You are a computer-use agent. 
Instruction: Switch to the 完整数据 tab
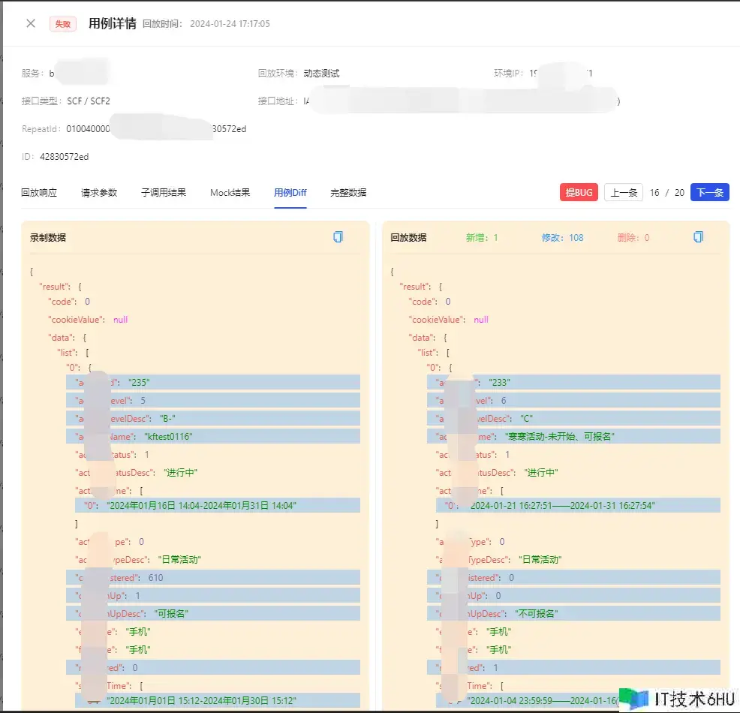click(x=348, y=193)
